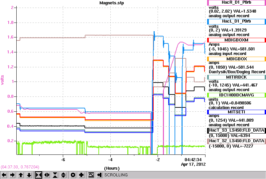Click the 'units' label under IBC1H00BCMAVG
This screenshot has width=266, height=179.
213,99
